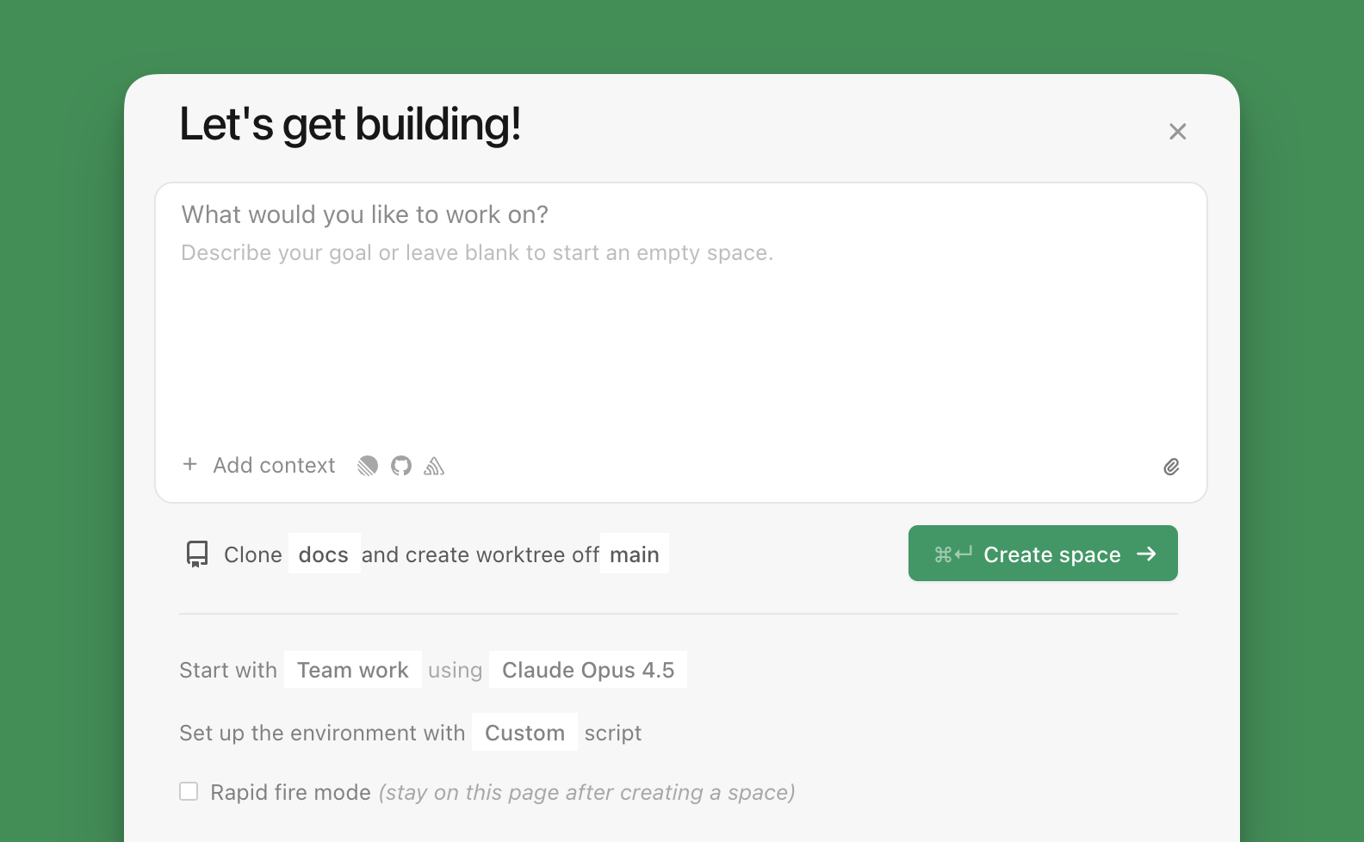Click the repository icon beside Clone
The image size is (1364, 842).
click(x=197, y=554)
